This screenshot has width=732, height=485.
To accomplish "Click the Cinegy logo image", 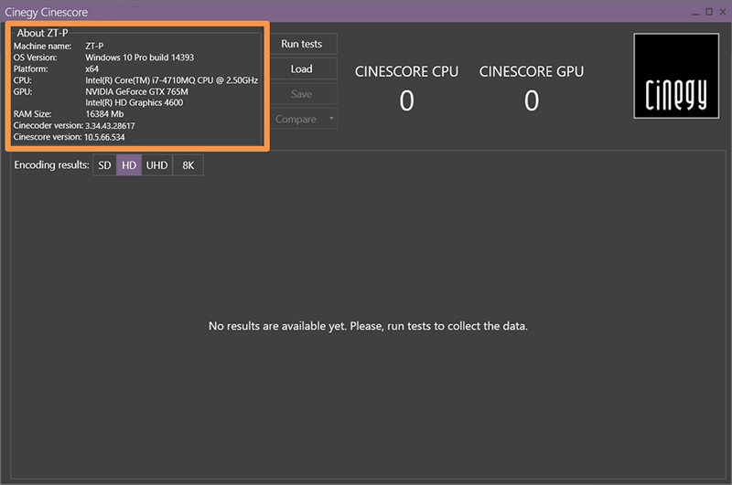I will [676, 76].
